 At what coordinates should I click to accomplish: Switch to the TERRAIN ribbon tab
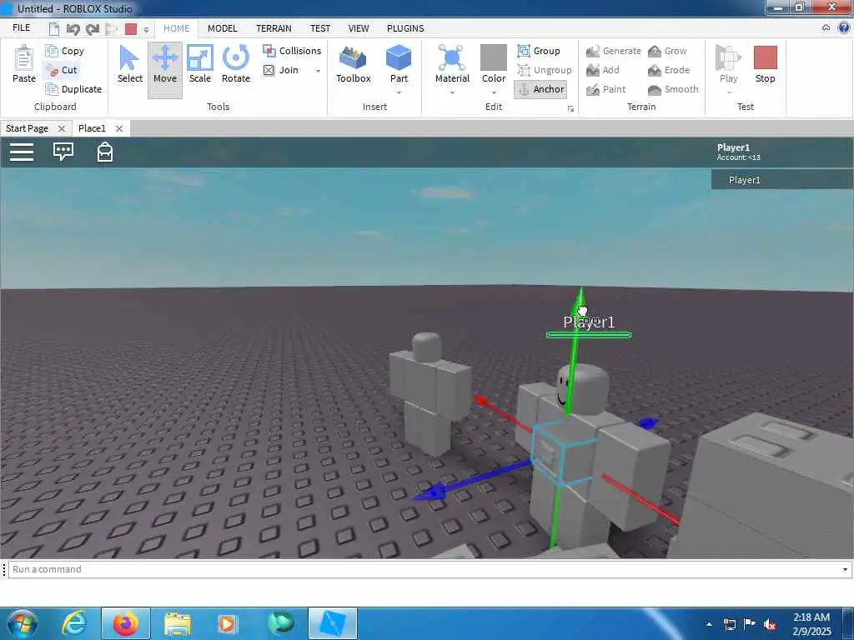(x=274, y=28)
